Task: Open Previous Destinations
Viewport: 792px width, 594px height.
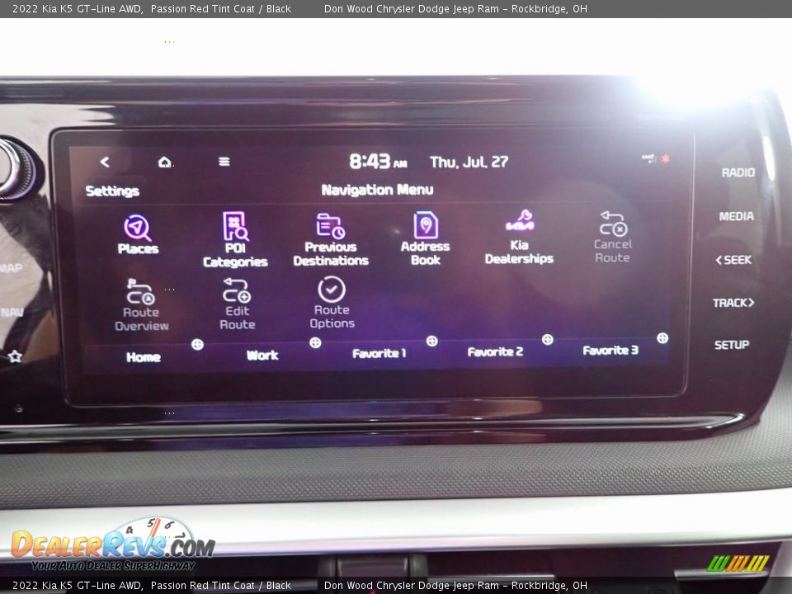Action: pyautogui.click(x=331, y=224)
